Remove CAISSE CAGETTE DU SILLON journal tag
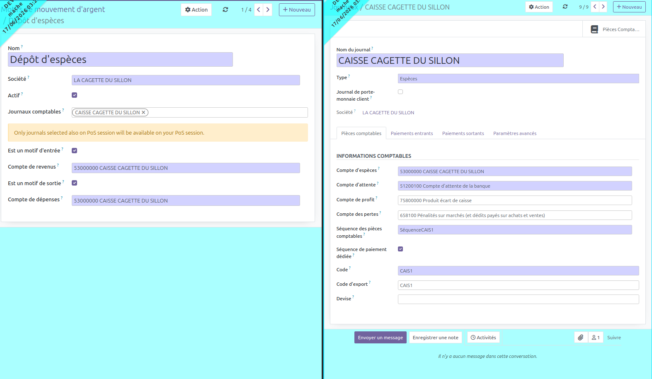The width and height of the screenshot is (652, 379). point(144,112)
